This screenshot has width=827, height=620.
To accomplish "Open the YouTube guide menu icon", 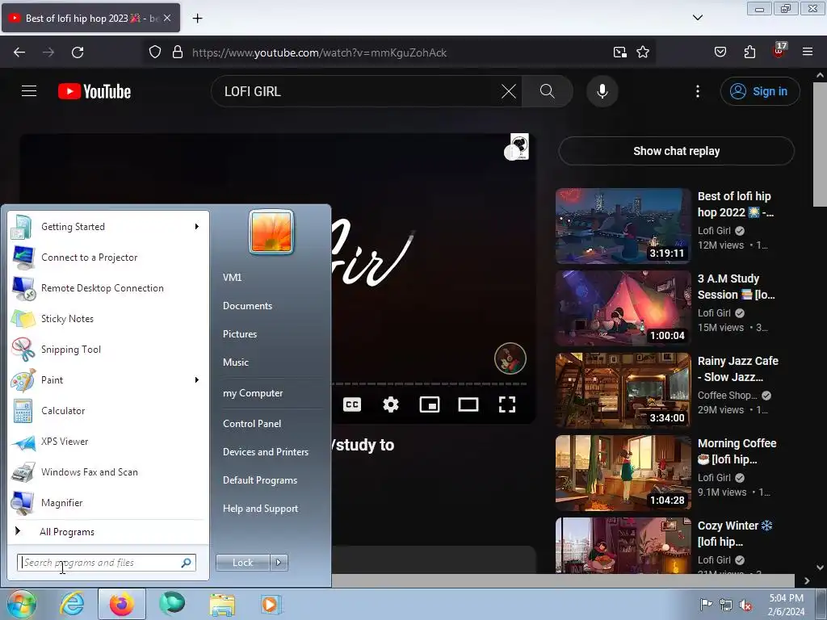I will [x=29, y=91].
